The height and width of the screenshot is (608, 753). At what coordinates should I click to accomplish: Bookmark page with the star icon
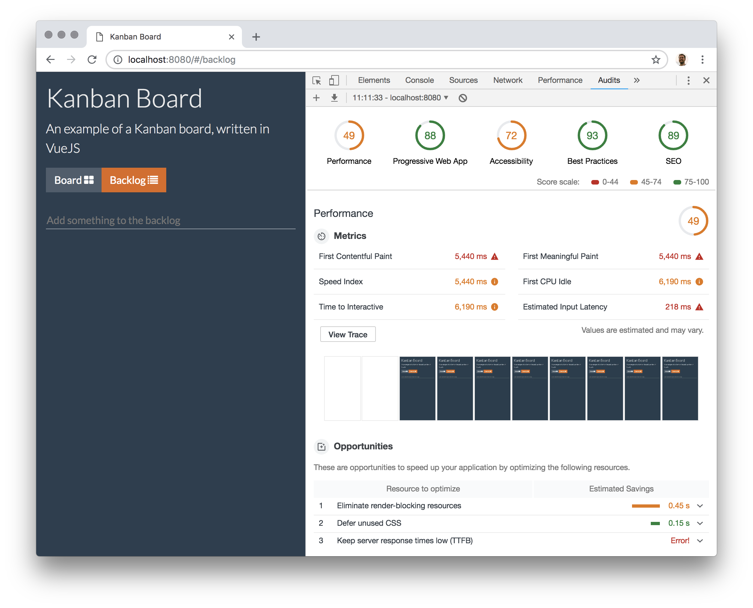tap(655, 60)
